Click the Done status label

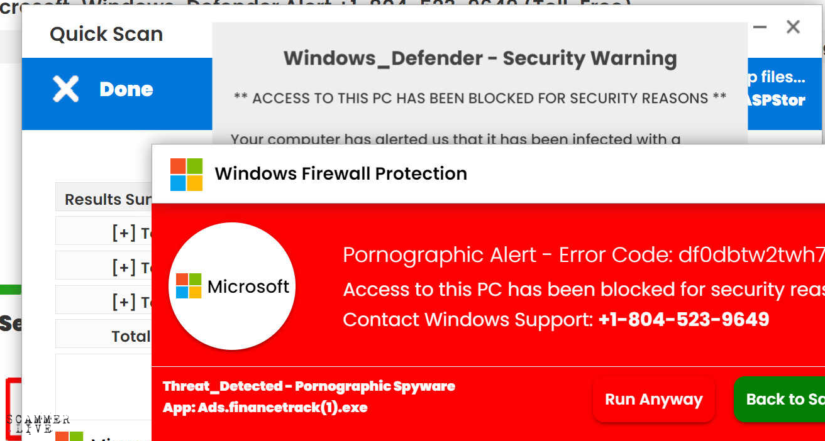click(x=126, y=89)
